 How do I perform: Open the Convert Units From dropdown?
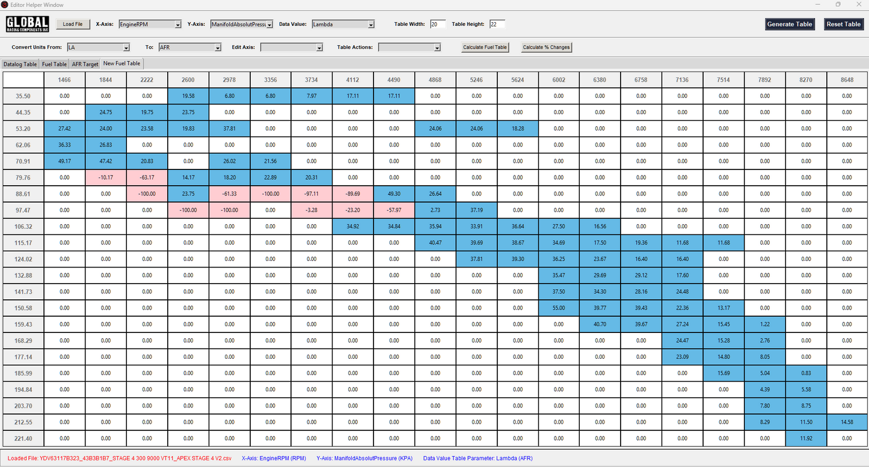(98, 47)
